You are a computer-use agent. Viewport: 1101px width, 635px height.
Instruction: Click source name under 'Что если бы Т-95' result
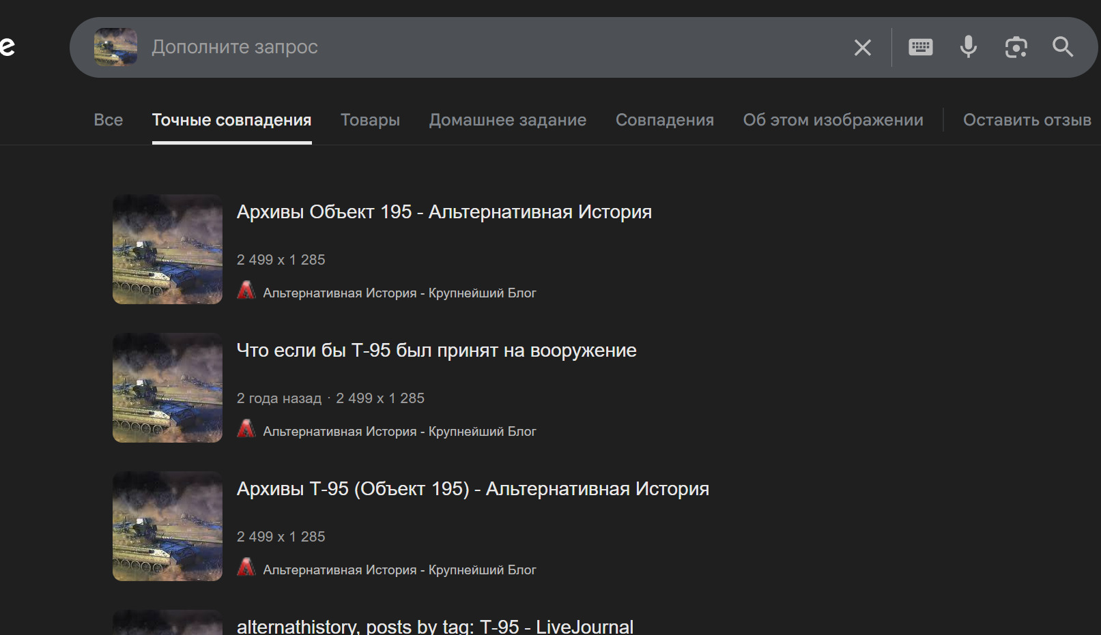[x=399, y=432]
